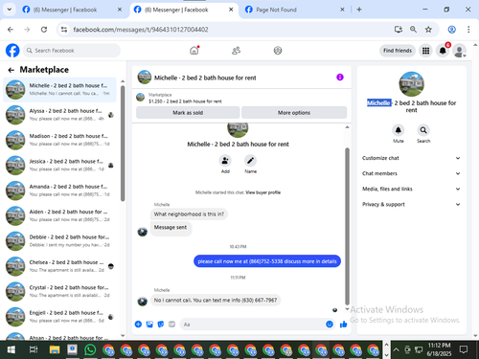479x359 pixels.
Task: Click the browser address bar URL
Action: 141,30
